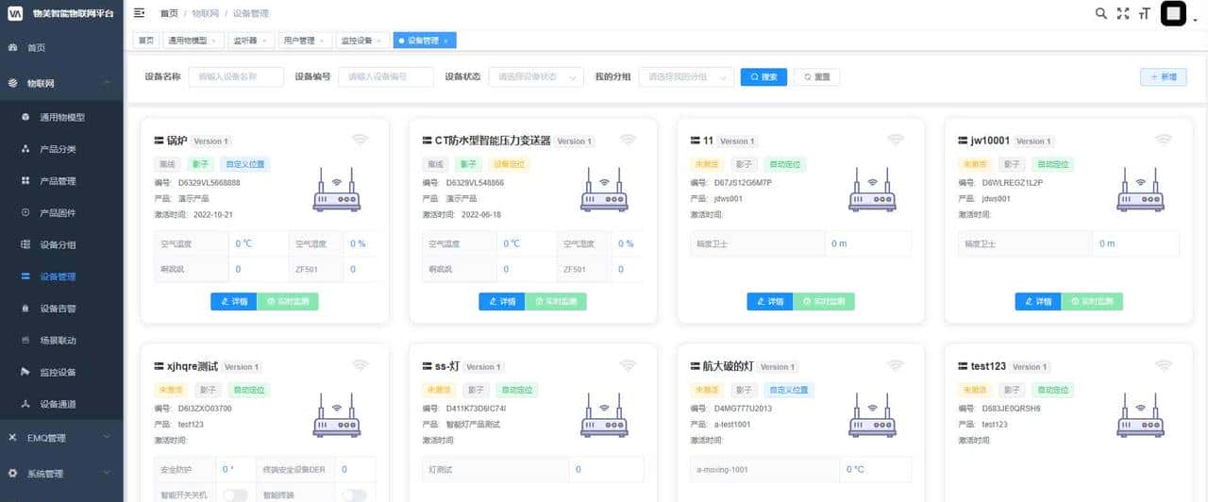Focus the 设备编号 input field
Viewport: 1208px width, 502px height.
click(x=386, y=77)
